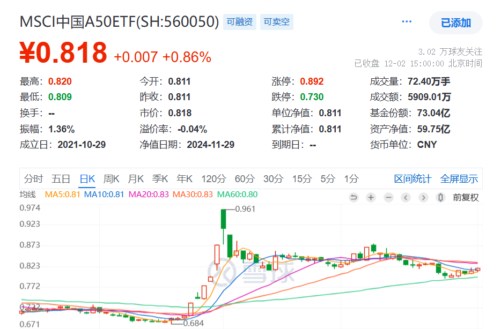The image size is (501, 329).
Task: Click the 3.02 万球友关注 follower count
Action: (x=450, y=51)
